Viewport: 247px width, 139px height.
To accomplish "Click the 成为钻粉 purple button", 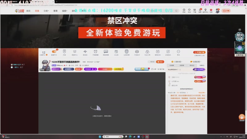I will click(x=199, y=69).
